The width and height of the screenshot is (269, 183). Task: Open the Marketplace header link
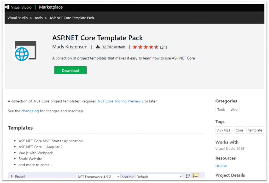click(51, 7)
